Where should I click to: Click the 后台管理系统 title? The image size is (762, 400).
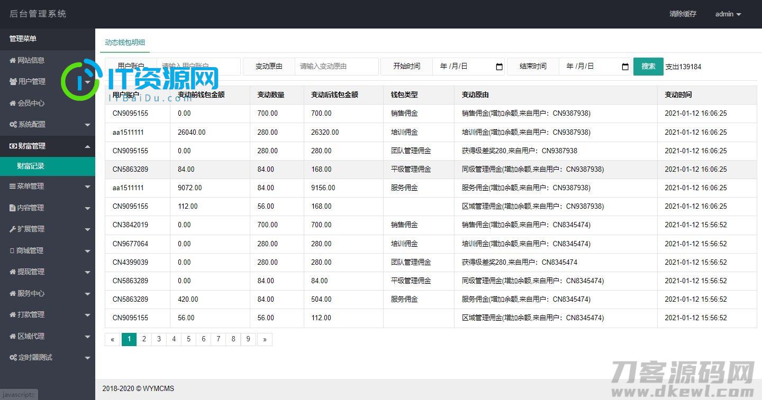click(x=38, y=14)
